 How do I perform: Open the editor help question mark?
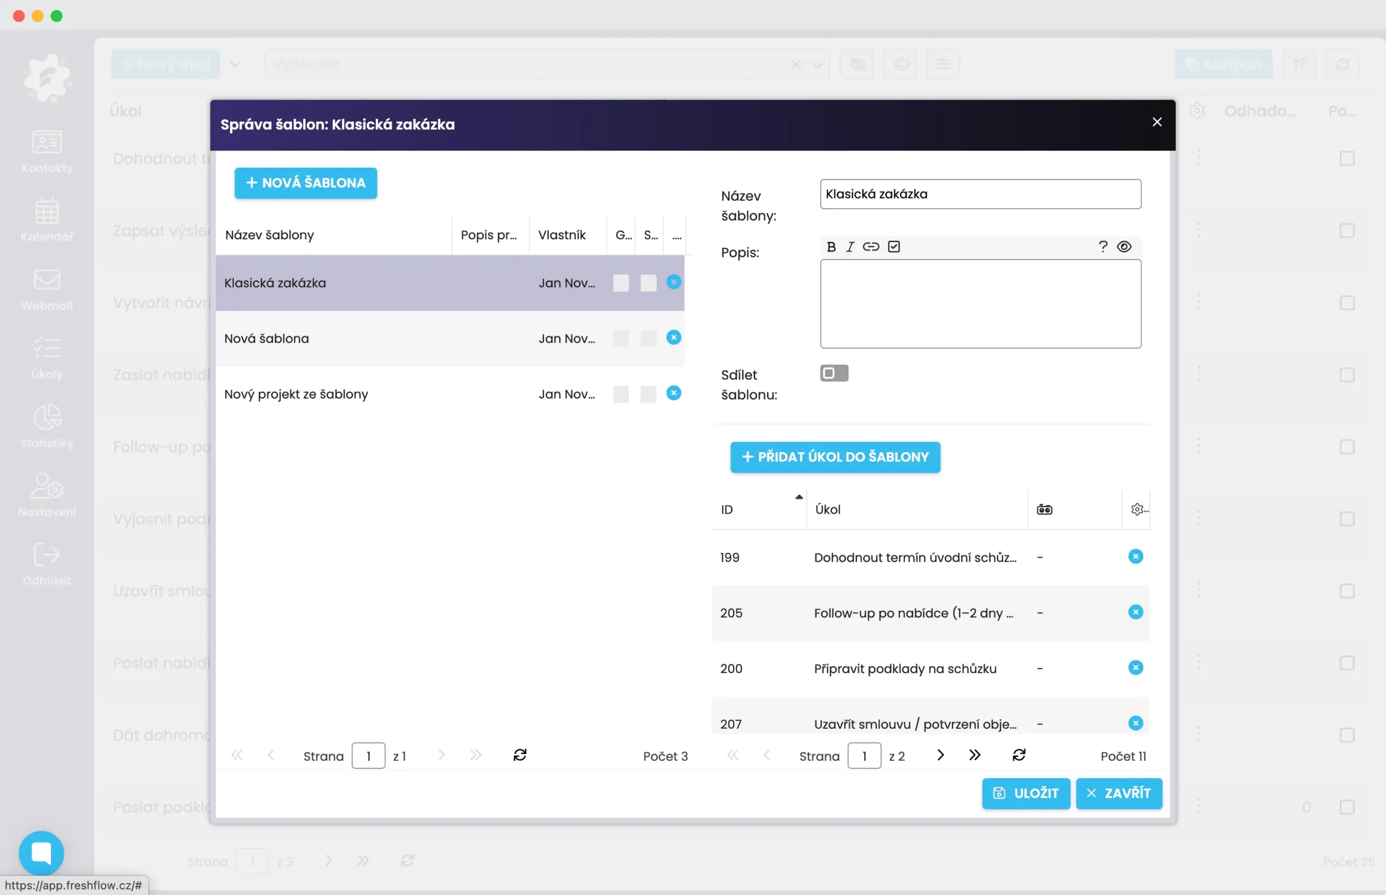pyautogui.click(x=1102, y=247)
